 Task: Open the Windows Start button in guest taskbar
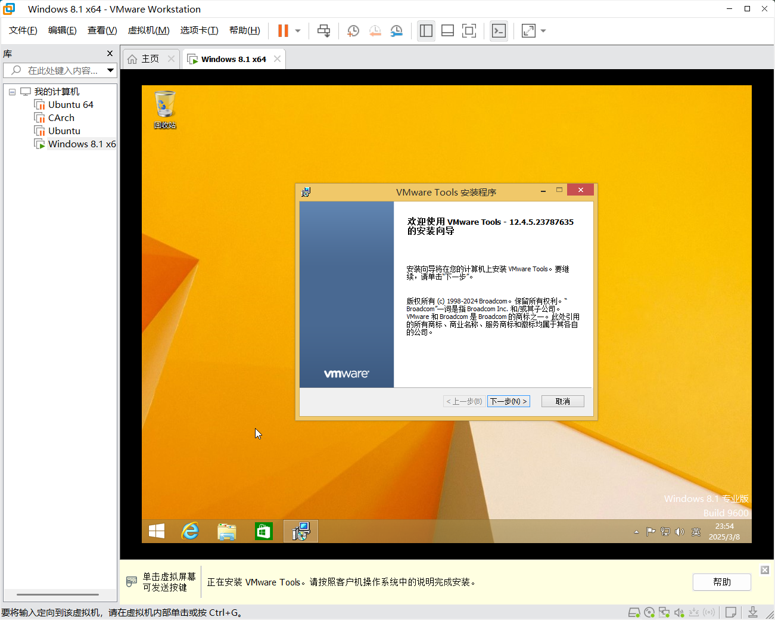click(157, 531)
